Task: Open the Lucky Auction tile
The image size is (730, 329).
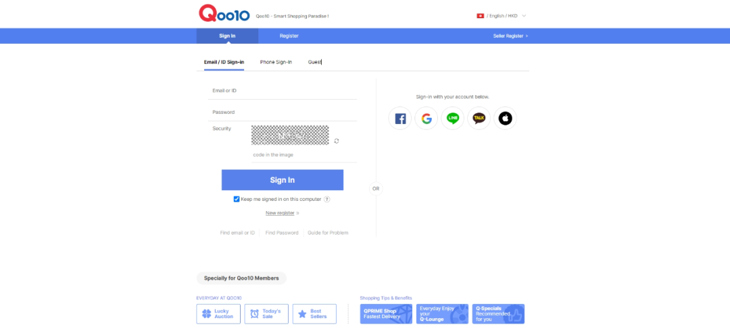Action: [218, 314]
